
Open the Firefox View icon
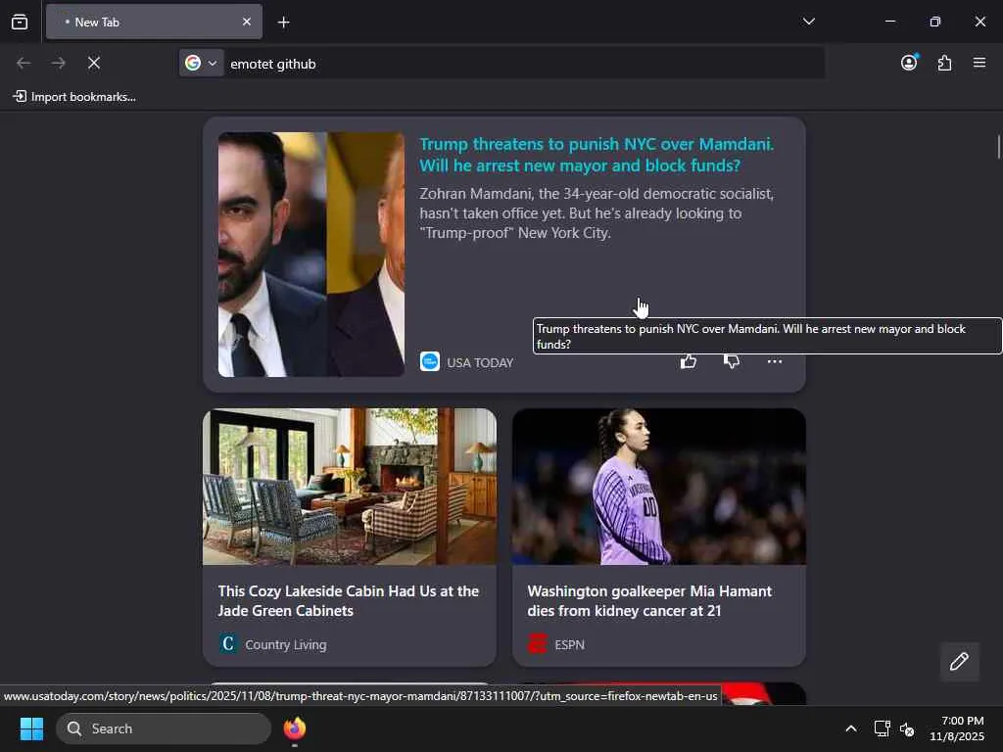click(x=20, y=22)
